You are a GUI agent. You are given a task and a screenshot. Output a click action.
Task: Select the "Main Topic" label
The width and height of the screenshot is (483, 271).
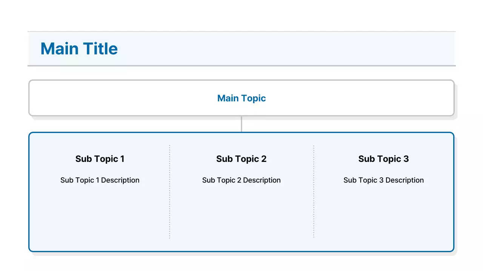click(241, 98)
